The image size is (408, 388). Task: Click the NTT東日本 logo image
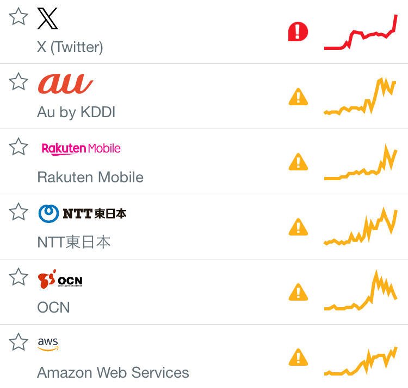point(82,214)
